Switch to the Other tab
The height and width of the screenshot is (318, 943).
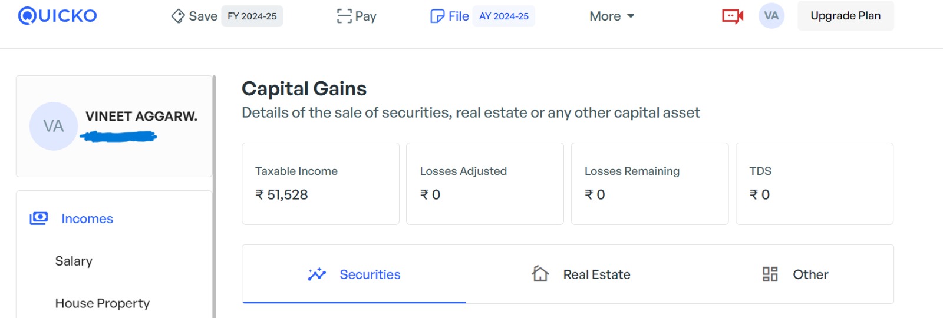point(795,274)
